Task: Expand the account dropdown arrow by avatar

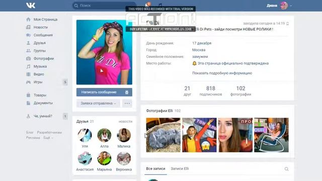Action: pos(291,6)
